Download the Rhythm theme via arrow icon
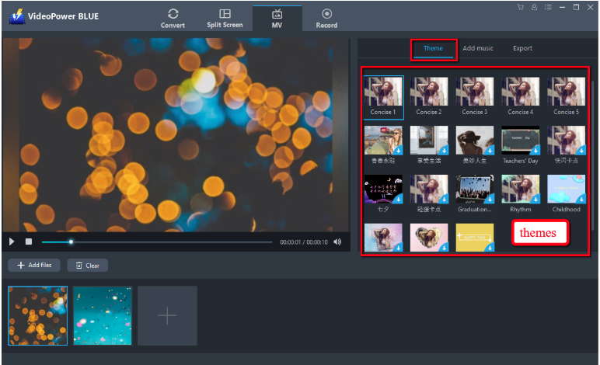 coord(535,199)
